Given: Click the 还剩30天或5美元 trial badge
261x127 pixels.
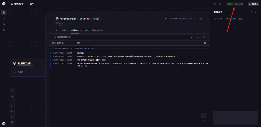Looking at the screenshot, I should click(x=235, y=4).
